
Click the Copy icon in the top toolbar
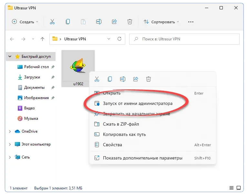(x=68, y=22)
